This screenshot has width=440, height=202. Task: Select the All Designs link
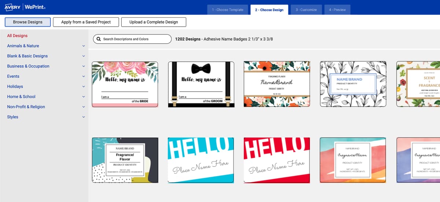coord(17,36)
